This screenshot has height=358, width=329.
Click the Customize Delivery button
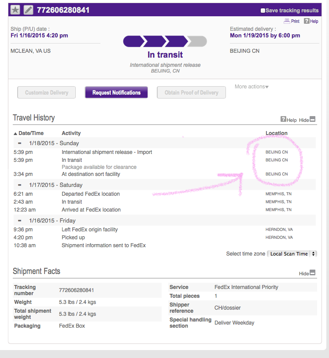[46, 92]
